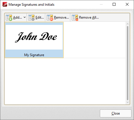Viewport: 134px width, 120px height.
Task: Select the Edit... text label
Action: coord(40,17)
